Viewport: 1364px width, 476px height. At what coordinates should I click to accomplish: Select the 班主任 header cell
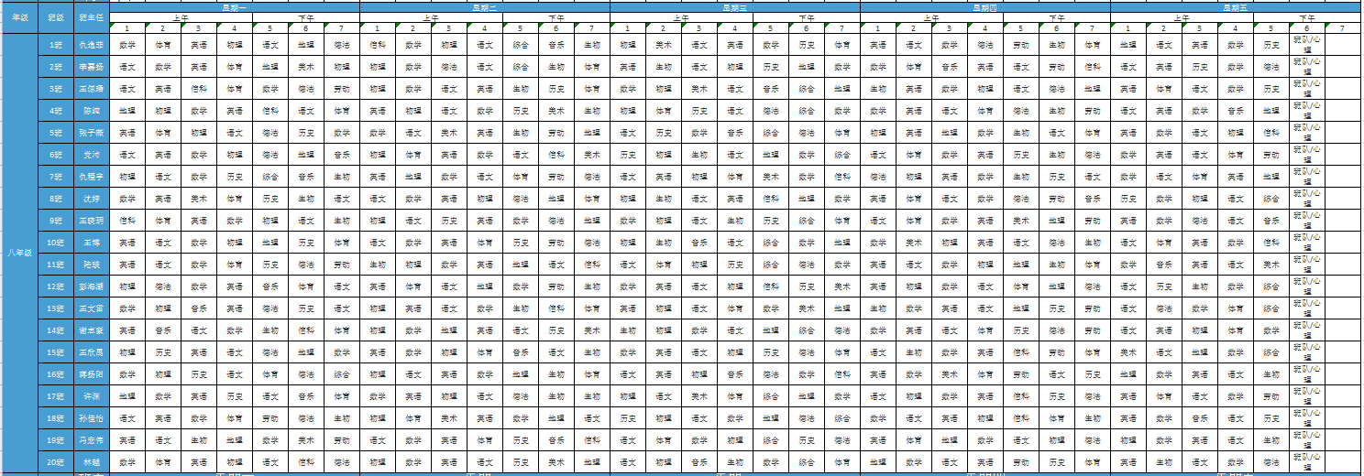pos(91,17)
